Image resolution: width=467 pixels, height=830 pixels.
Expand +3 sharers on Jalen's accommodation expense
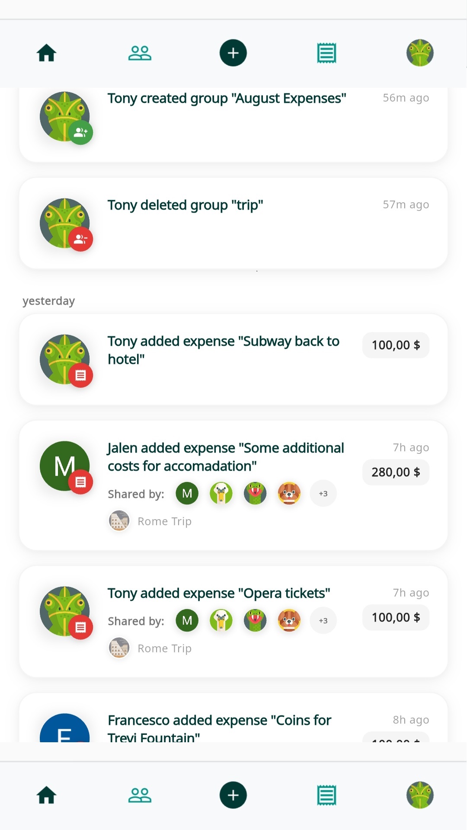[323, 494]
